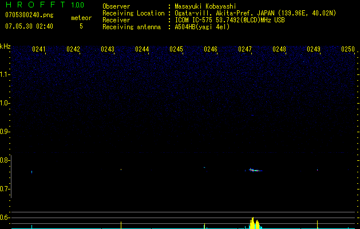This screenshot has width=360, height=229.
Task: Click the 0249 time label
Action: click(x=314, y=49)
